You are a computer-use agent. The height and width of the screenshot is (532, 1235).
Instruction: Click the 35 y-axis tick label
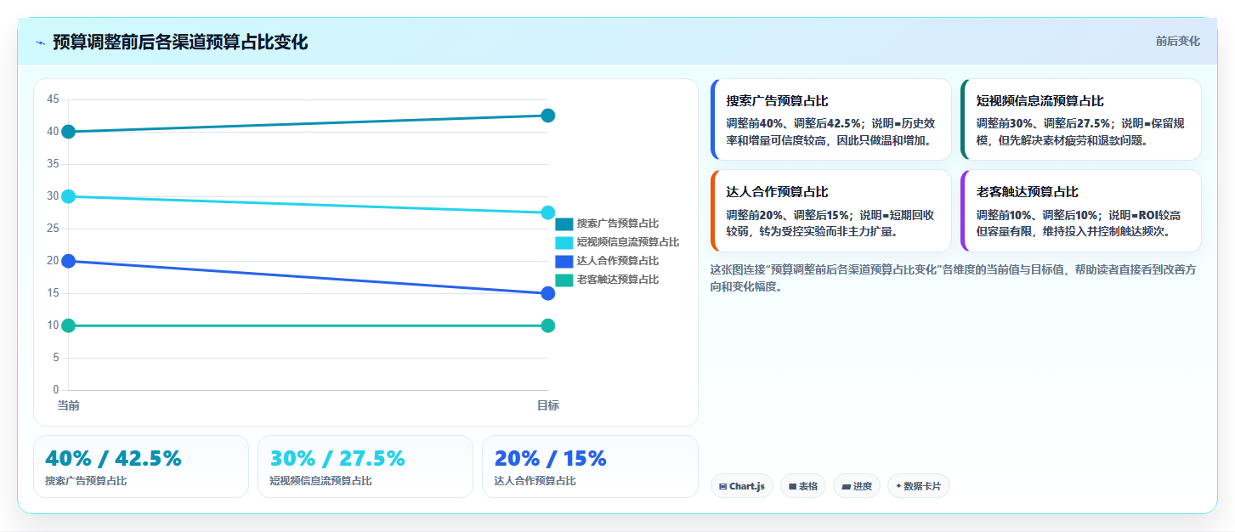coord(53,164)
